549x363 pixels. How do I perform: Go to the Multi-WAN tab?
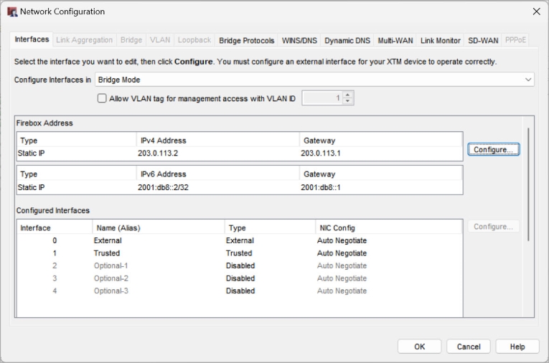point(395,41)
